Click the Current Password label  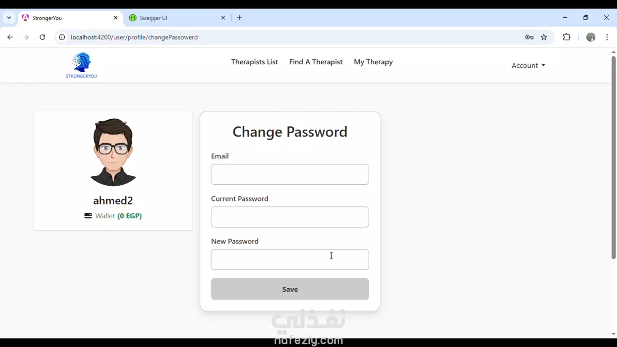[240, 199]
